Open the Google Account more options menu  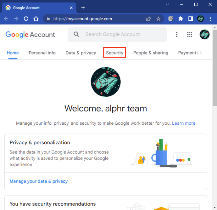tap(177, 34)
